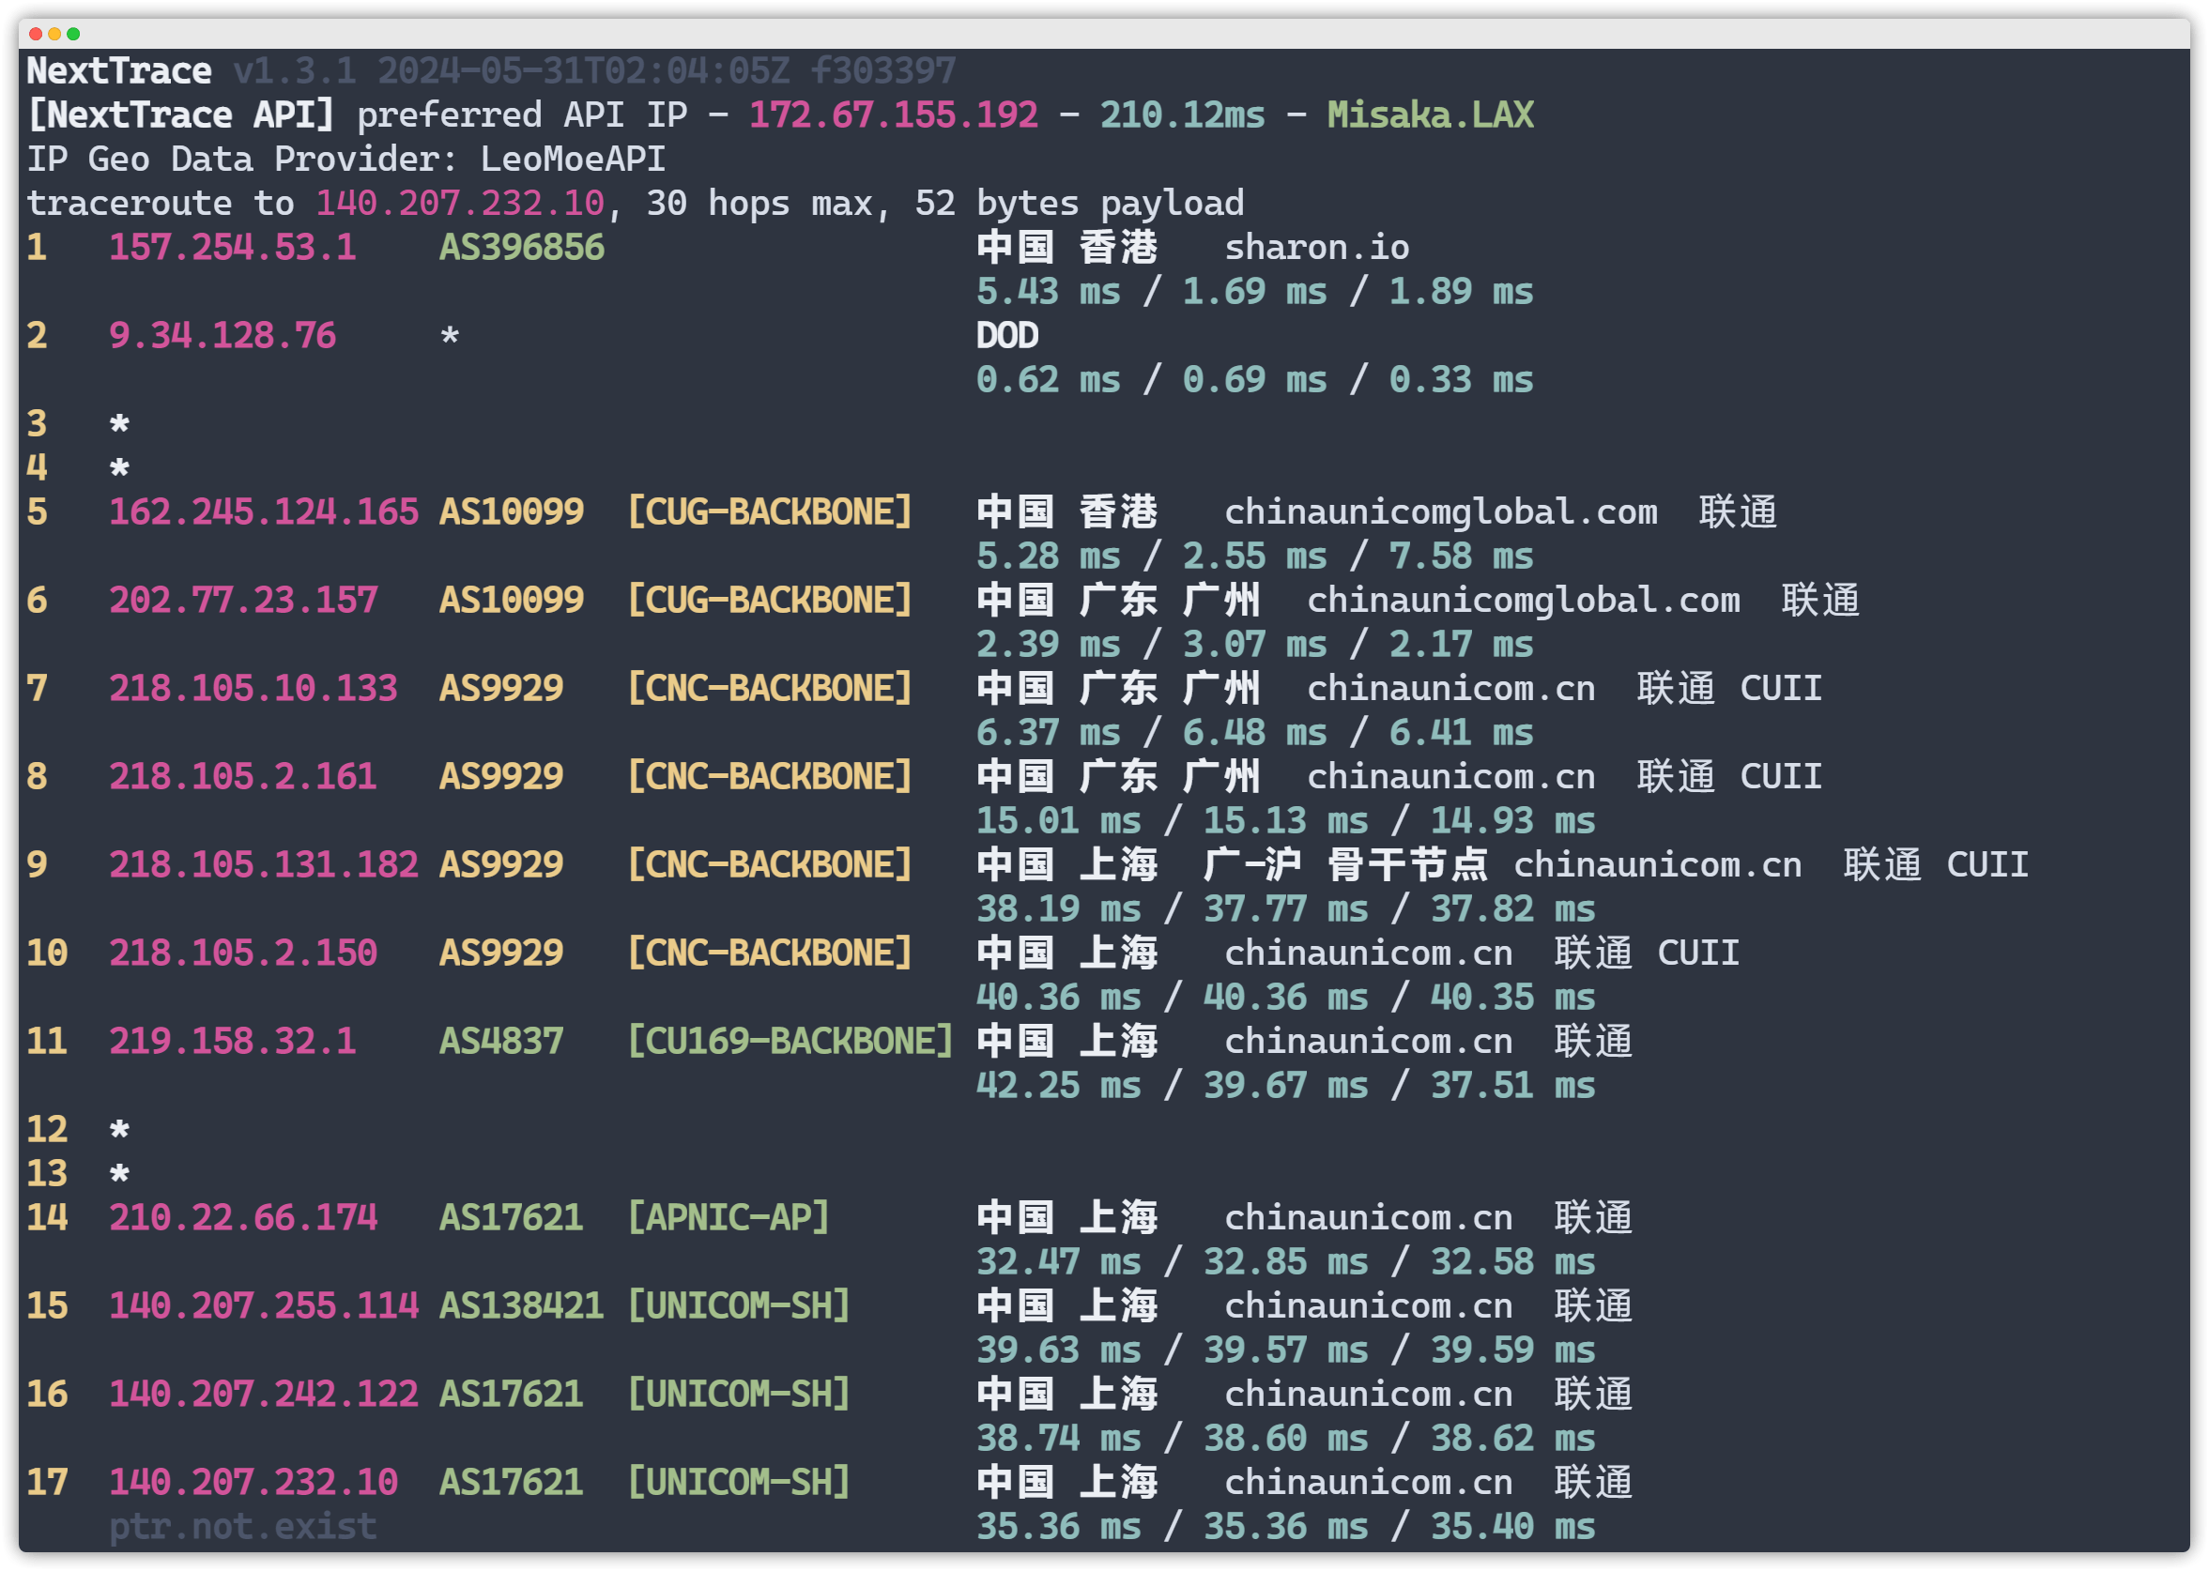
Task: Click the Misaka.LAX API node name
Action: 1430,115
